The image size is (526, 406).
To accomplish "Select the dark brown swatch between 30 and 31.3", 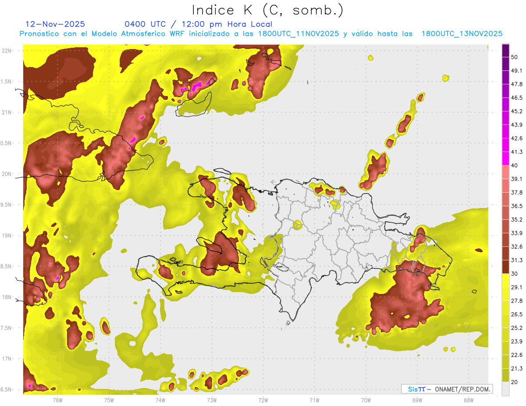I will 505,267.
